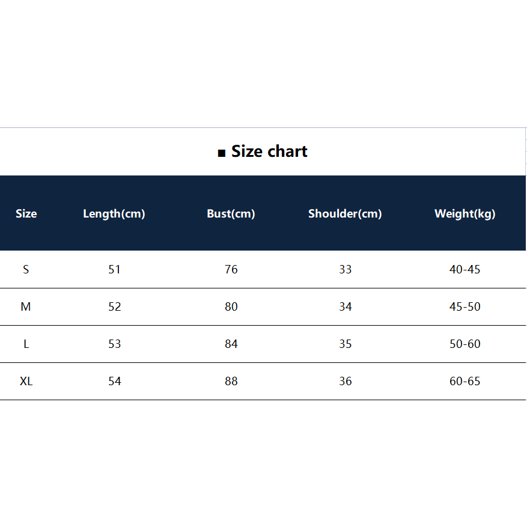The image size is (527, 527).
Task: Click weight range 40-45 for S
Action: pos(465,269)
